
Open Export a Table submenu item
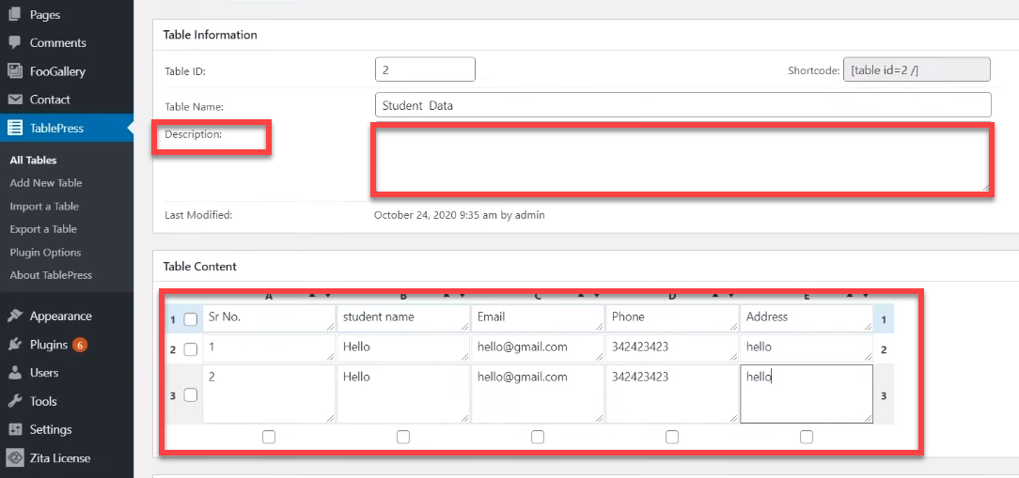(x=43, y=229)
